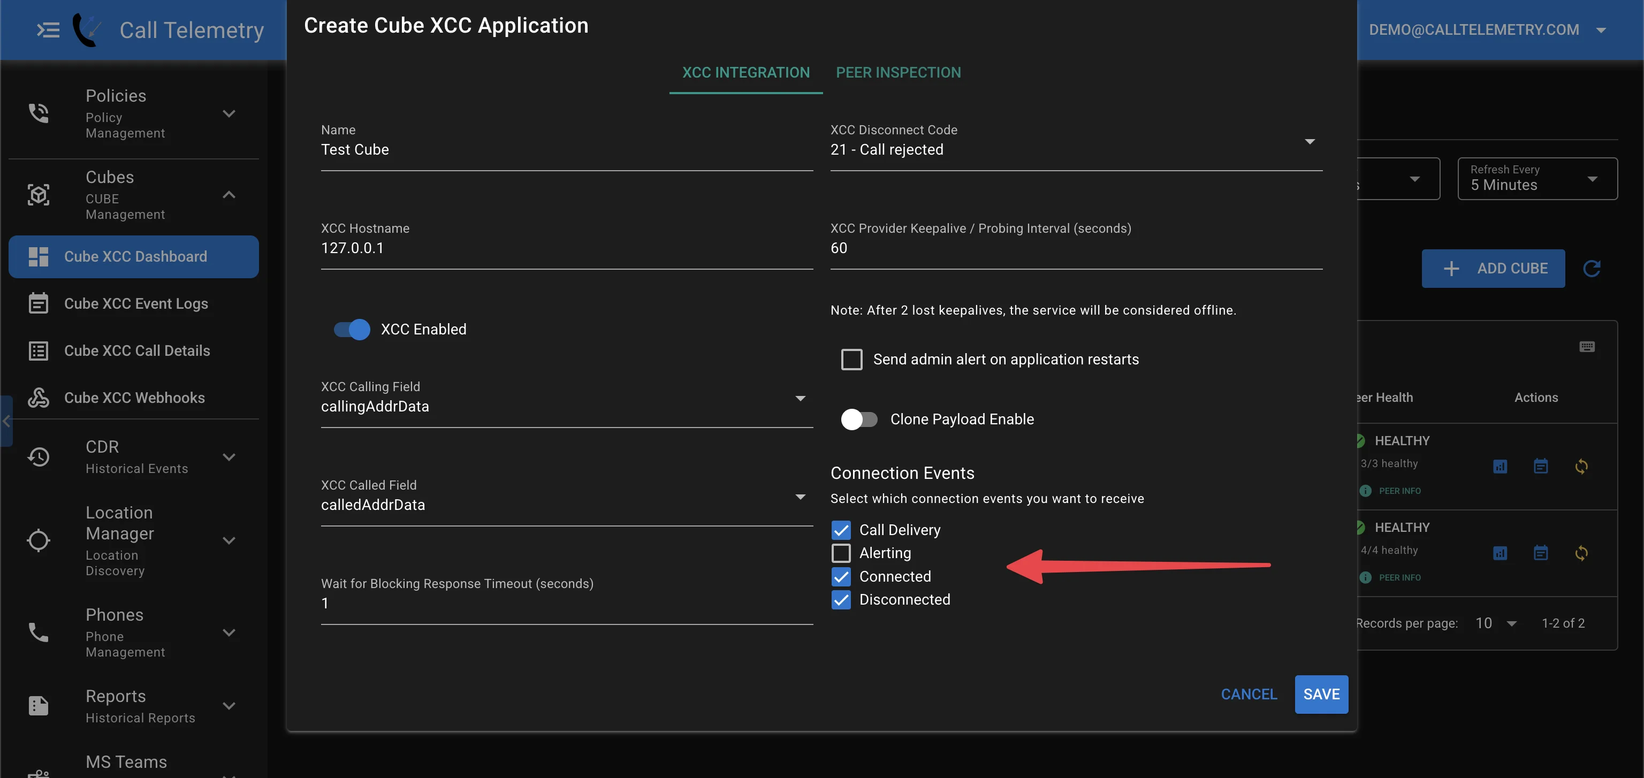The width and height of the screenshot is (1644, 778).
Task: Click the Location Manager crosshair icon
Action: point(39,540)
